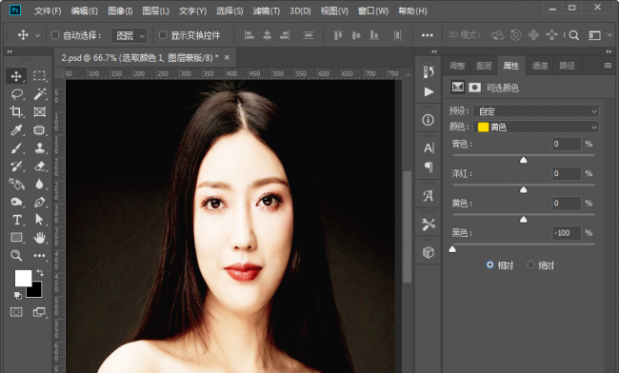Screen dimensions: 619x373
Task: Collapse right panels with double-arrow
Action: [x=609, y=51]
